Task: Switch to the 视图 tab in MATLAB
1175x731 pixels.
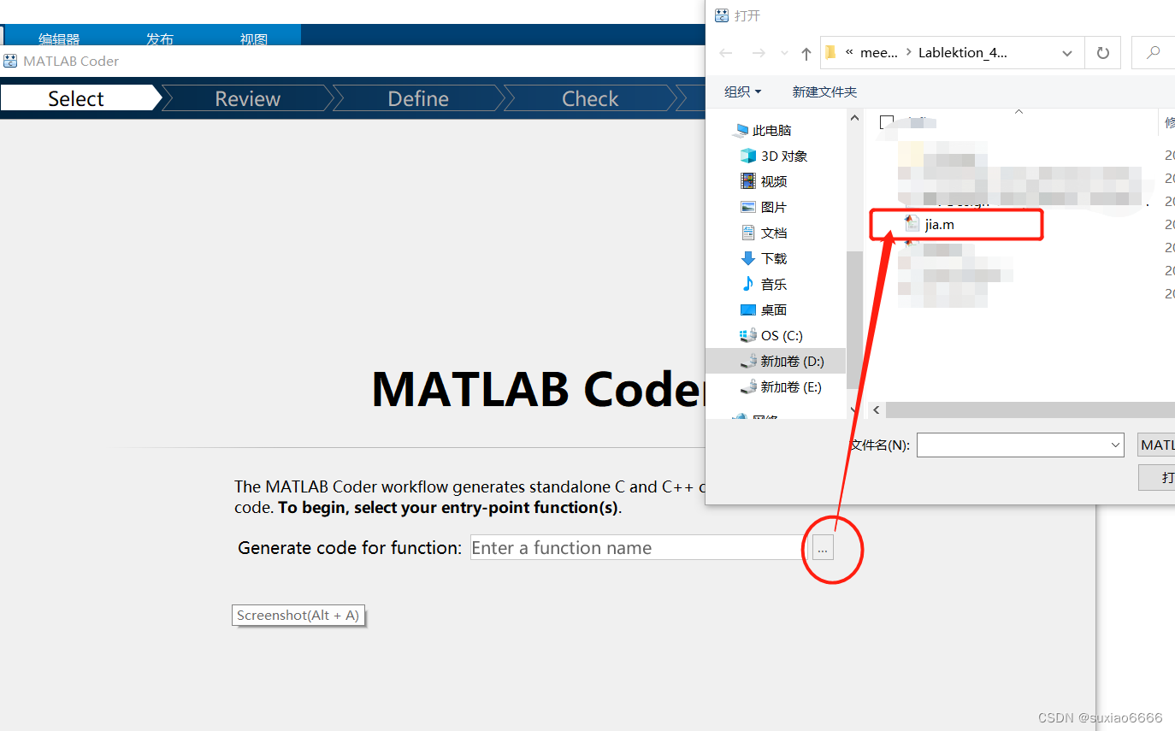Action: coord(254,38)
